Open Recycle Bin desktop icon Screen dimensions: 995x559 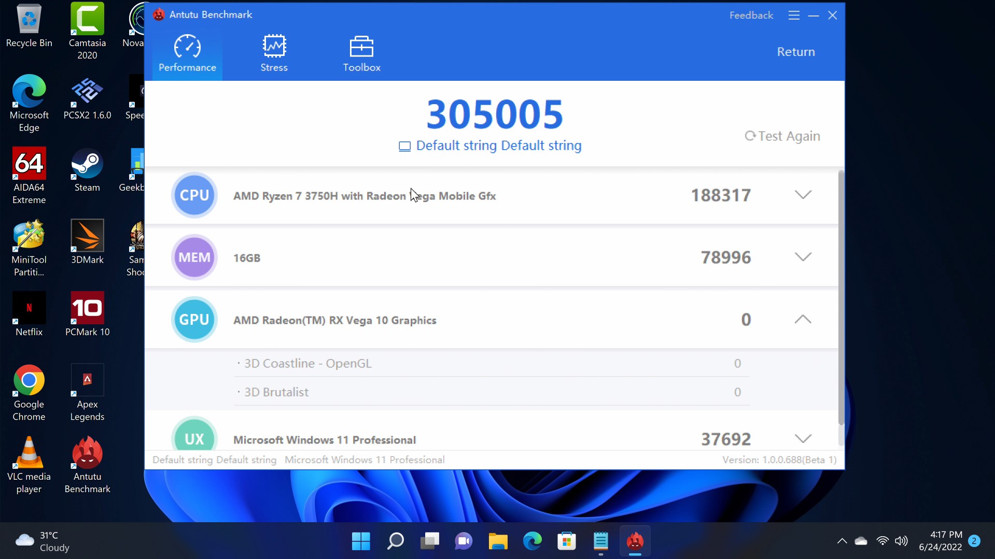29,26
